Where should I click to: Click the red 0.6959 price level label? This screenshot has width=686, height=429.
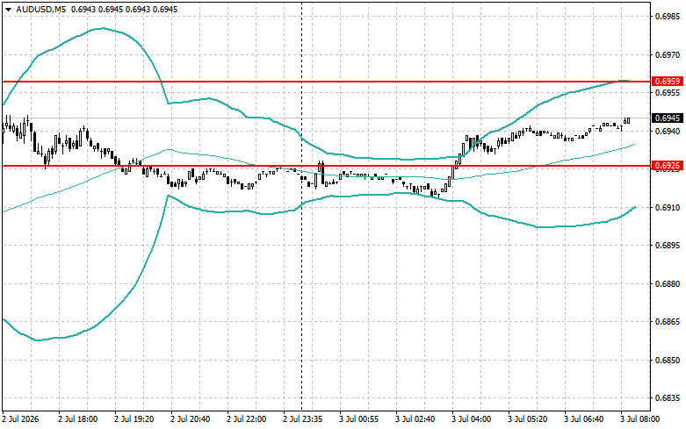point(668,82)
